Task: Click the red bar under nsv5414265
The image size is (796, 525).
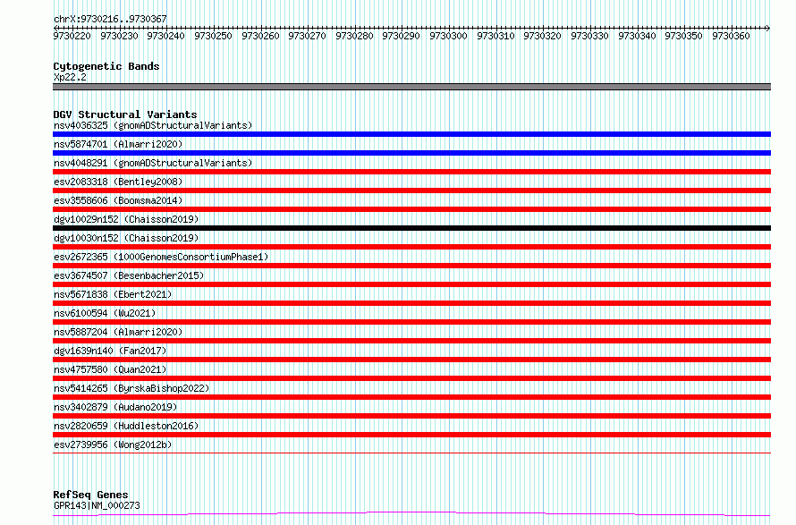Action: point(411,397)
